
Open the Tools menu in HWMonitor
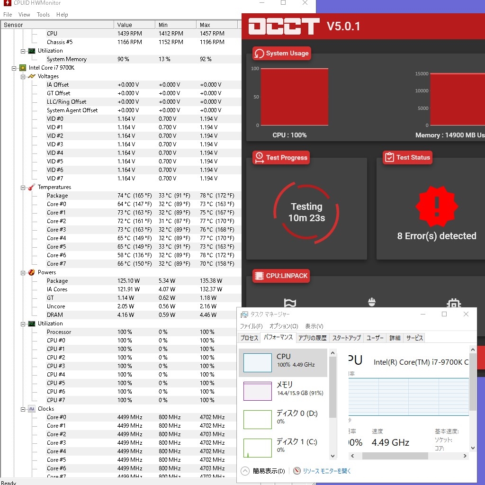point(43,15)
